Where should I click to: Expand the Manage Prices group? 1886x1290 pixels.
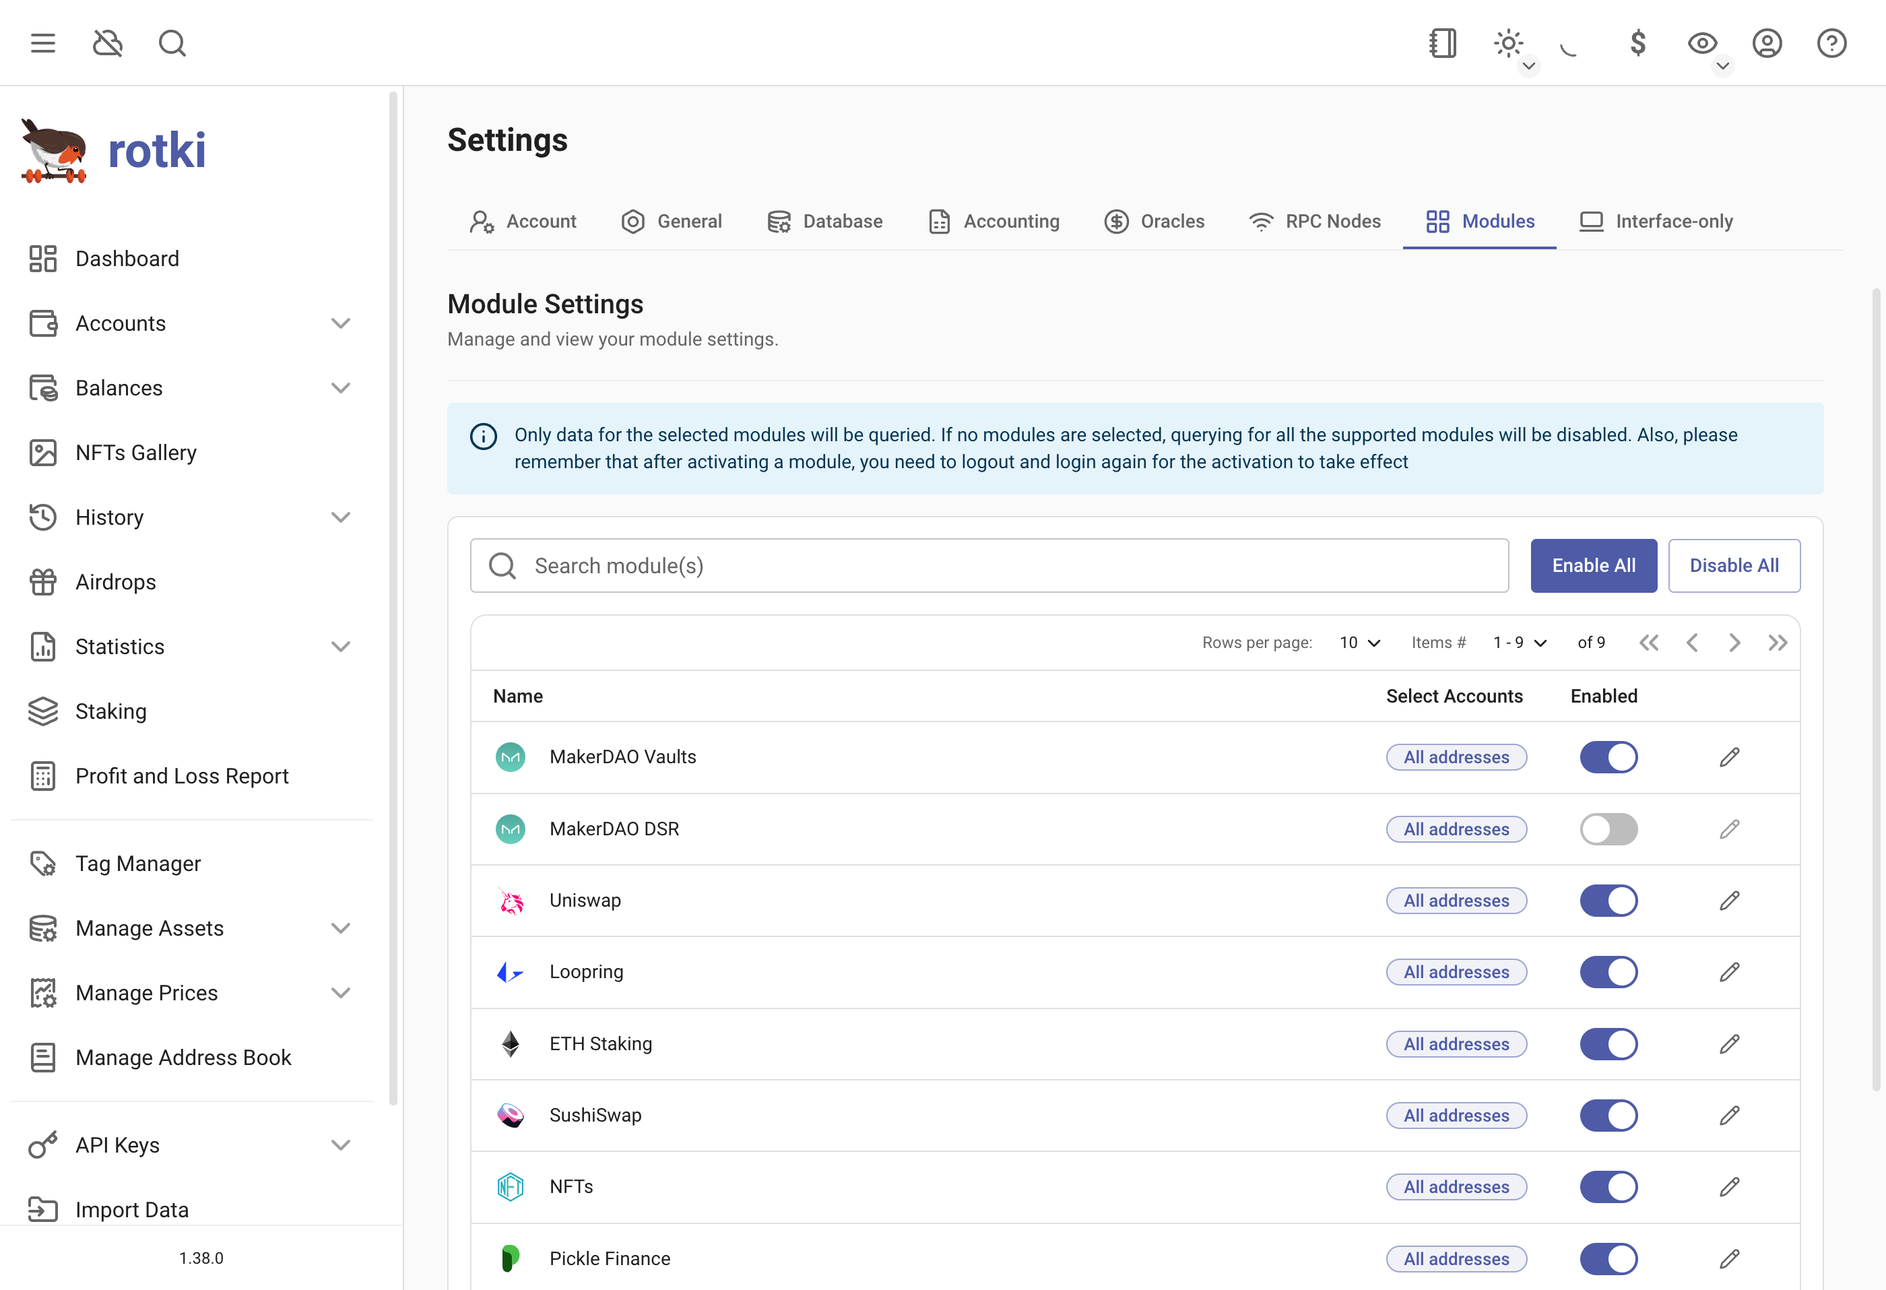tap(191, 993)
